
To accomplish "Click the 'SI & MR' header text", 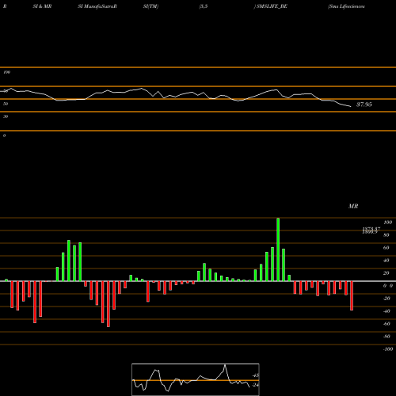I will [x=42, y=6].
